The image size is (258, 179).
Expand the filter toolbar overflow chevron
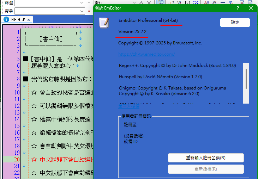click(x=89, y=2)
